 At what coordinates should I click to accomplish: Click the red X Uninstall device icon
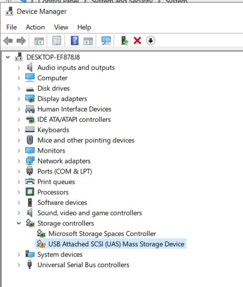pos(137,41)
